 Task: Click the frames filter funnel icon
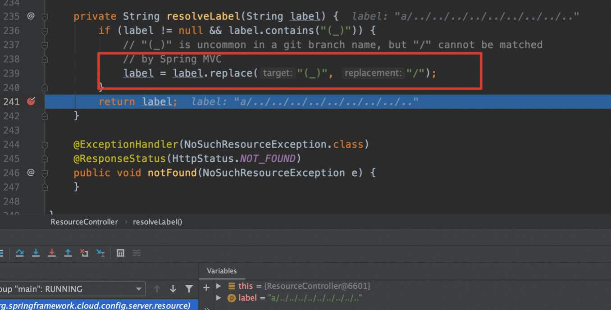[189, 289]
